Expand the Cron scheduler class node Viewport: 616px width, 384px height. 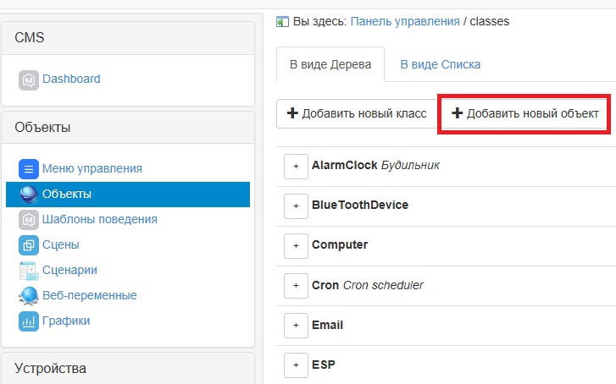point(296,286)
